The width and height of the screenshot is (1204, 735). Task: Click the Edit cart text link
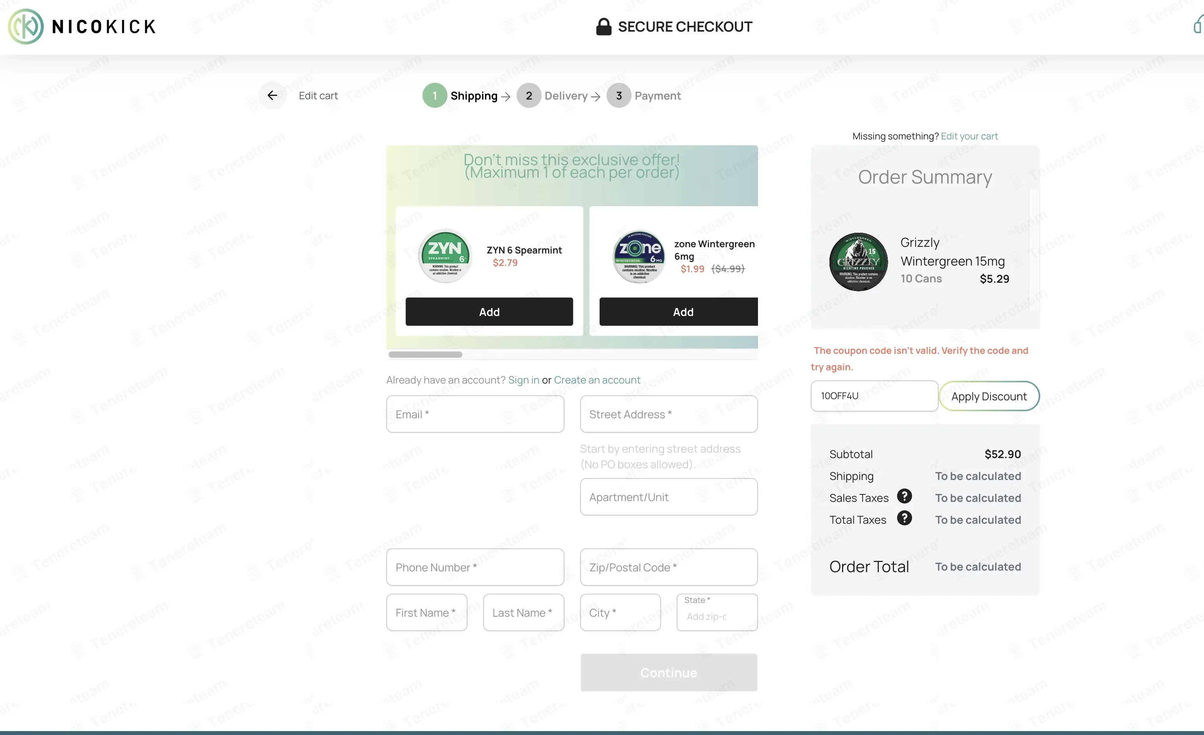pyautogui.click(x=318, y=96)
